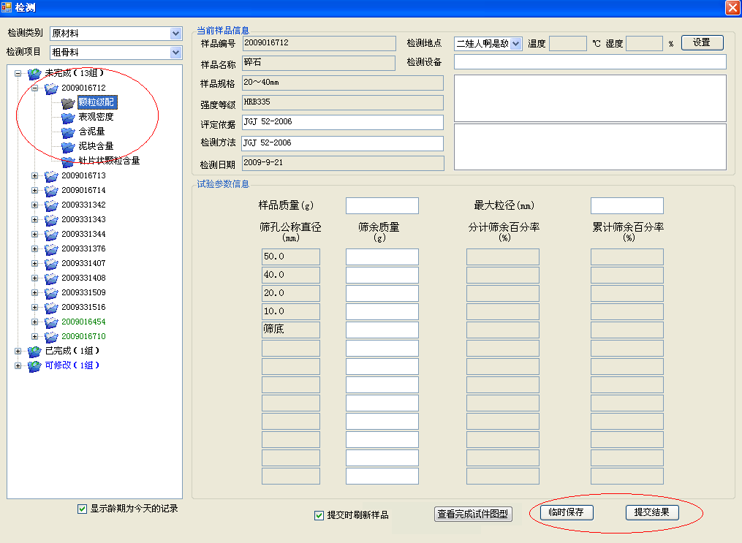Open the 检测地点 dropdown

tap(516, 44)
